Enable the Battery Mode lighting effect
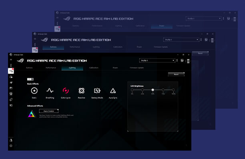245x159 pixels. point(97,91)
